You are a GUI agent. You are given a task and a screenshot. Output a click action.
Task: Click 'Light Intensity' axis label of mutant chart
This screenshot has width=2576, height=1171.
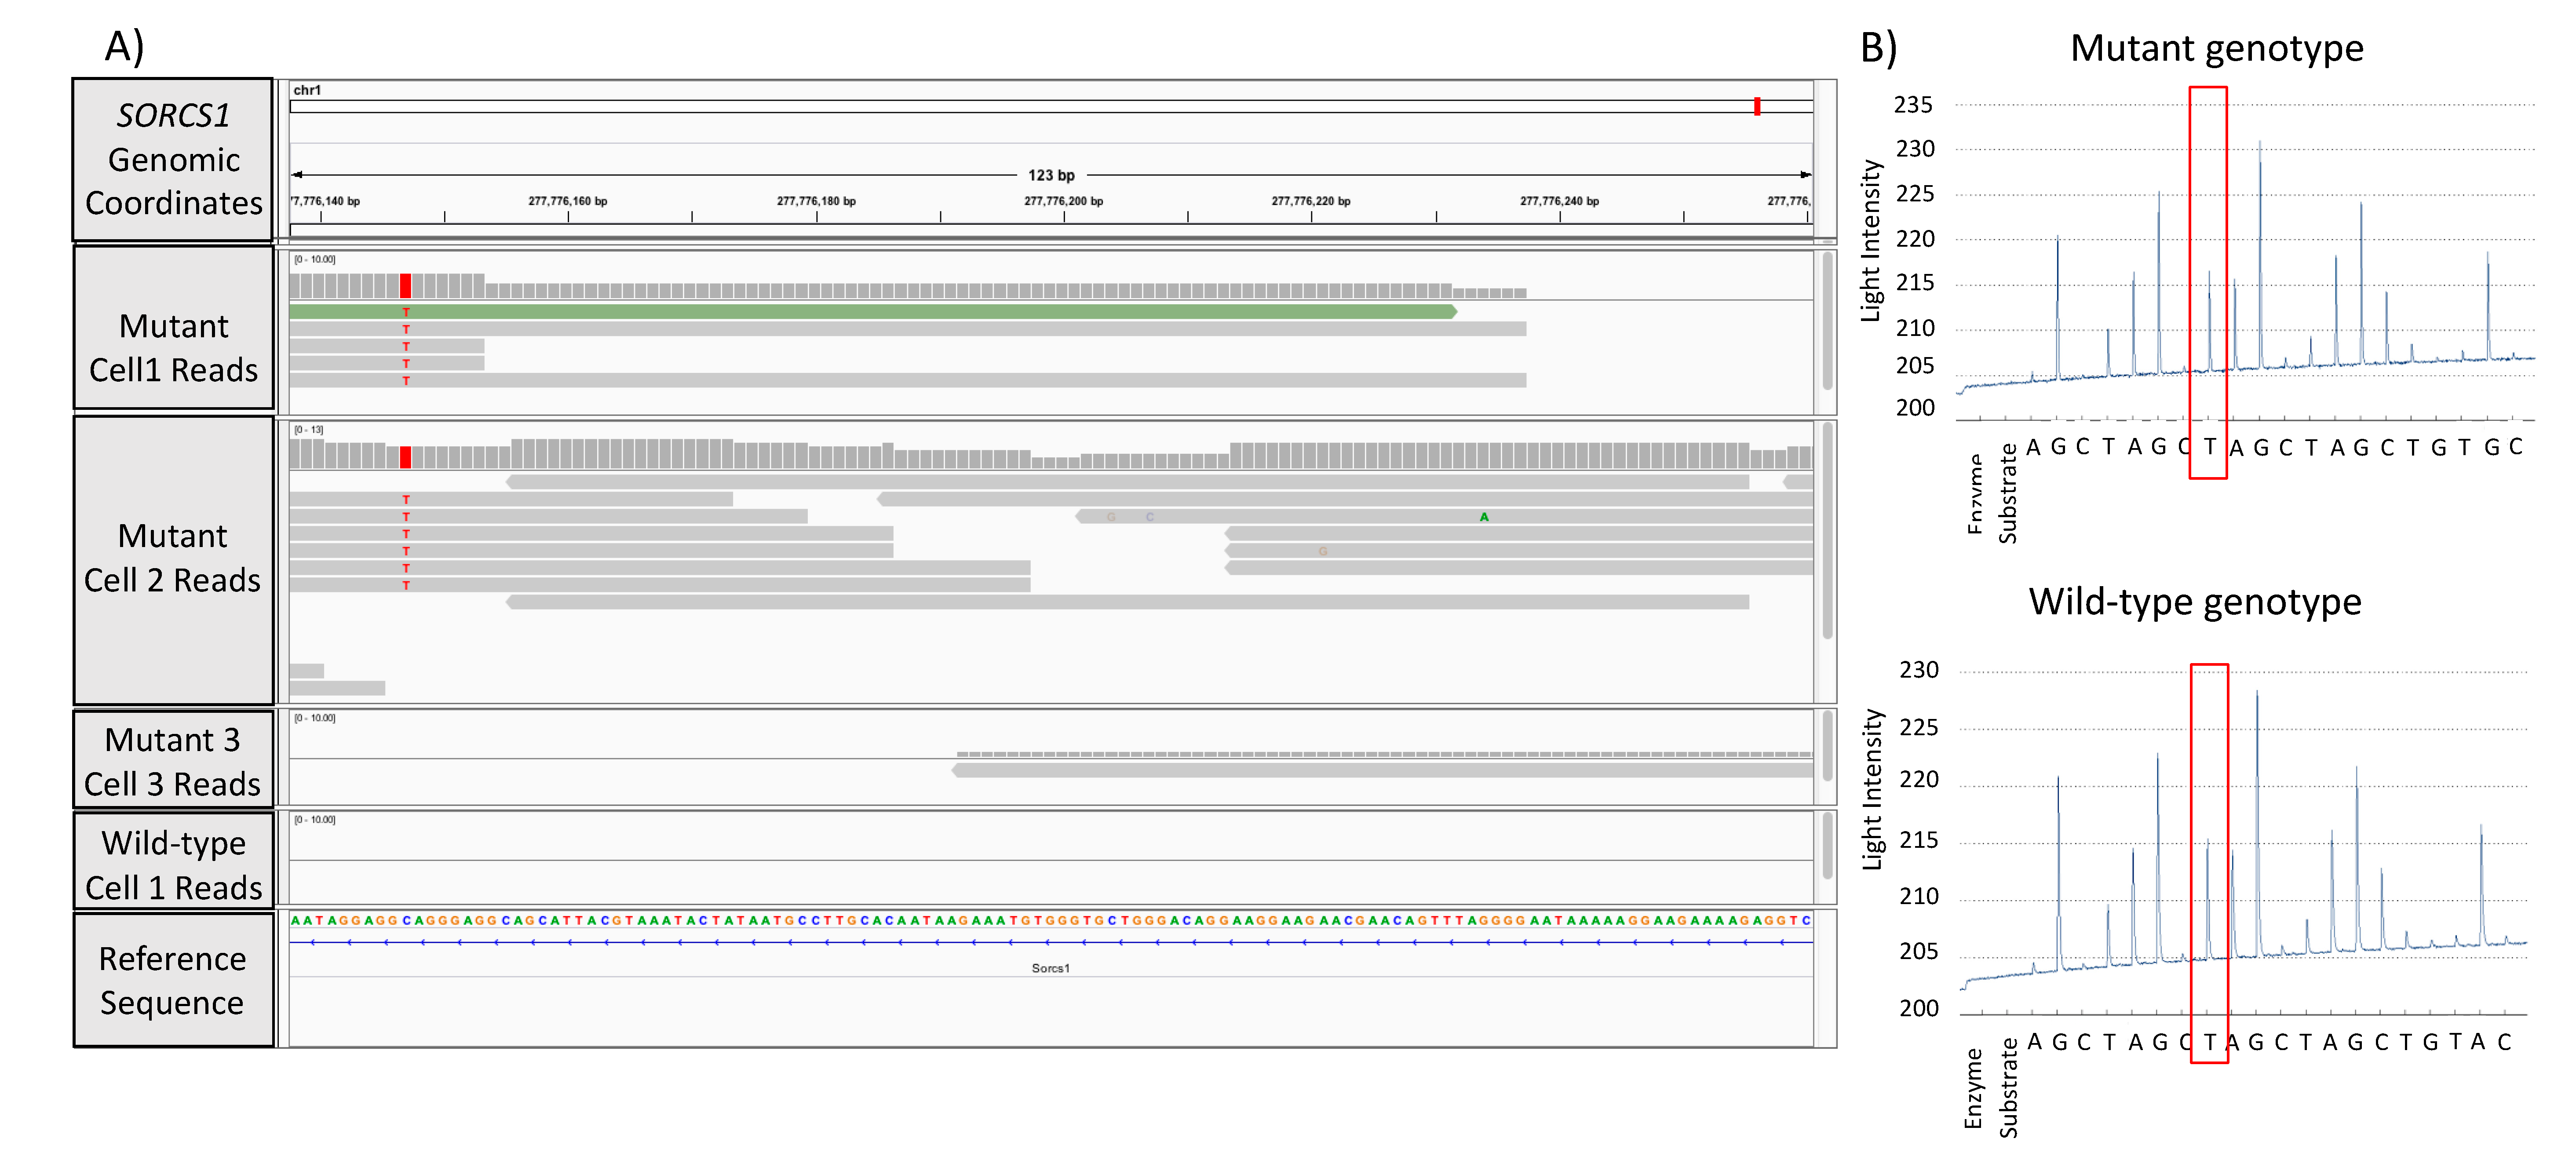pyautogui.click(x=1870, y=241)
